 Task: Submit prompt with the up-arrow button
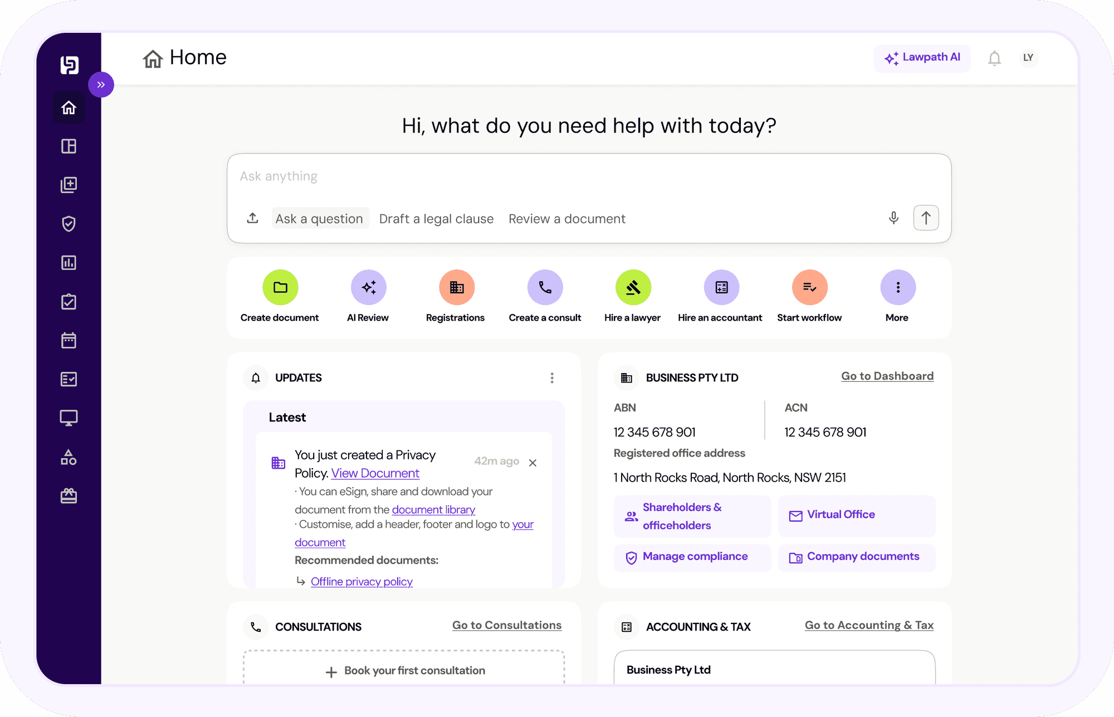tap(926, 218)
